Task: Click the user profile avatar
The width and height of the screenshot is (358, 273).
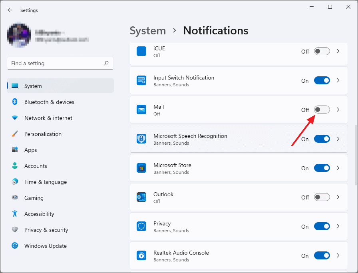Action: 19,36
